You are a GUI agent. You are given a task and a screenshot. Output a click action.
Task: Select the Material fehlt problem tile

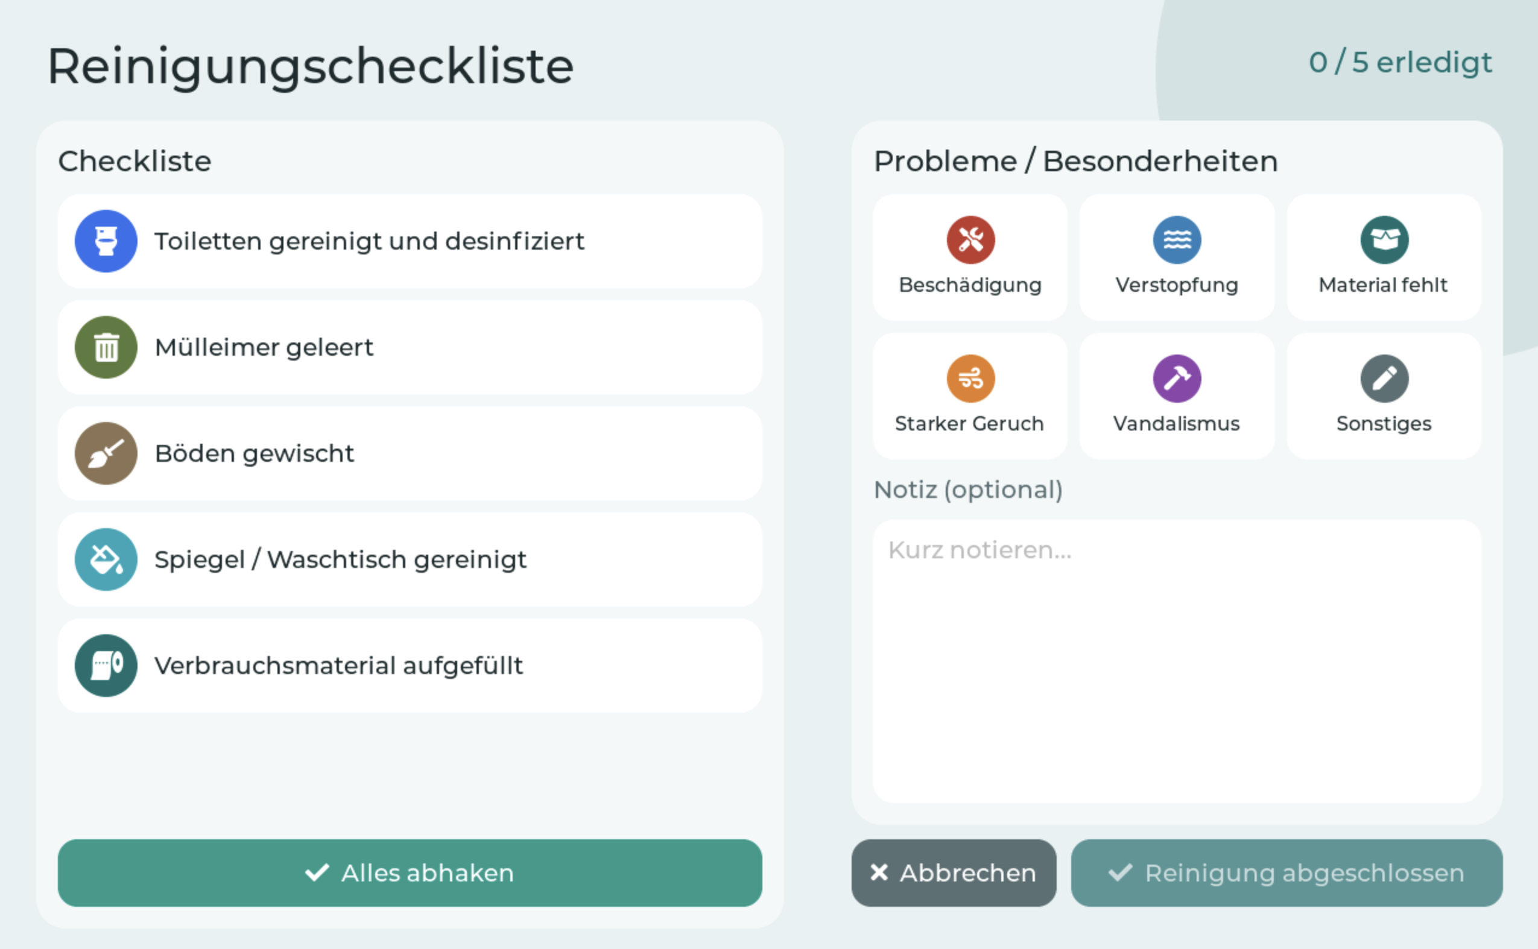[x=1384, y=257]
